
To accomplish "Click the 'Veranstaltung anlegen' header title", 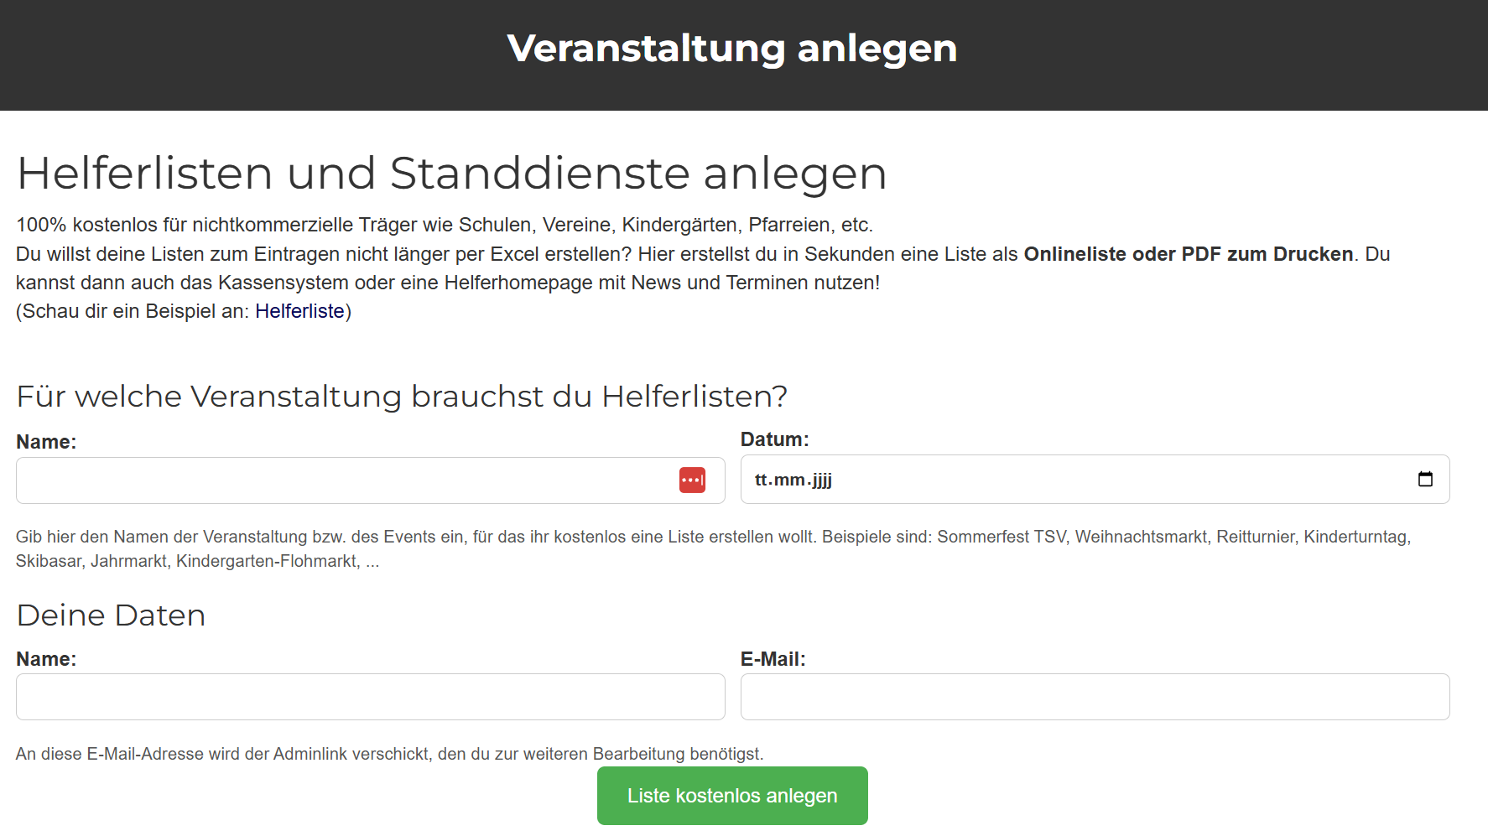I will [x=731, y=49].
